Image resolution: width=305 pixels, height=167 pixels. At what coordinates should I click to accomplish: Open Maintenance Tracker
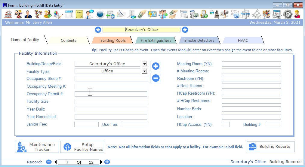(x=37, y=147)
